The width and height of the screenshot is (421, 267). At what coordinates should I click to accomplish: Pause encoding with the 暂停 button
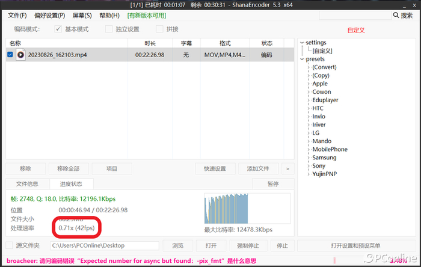[x=273, y=184]
